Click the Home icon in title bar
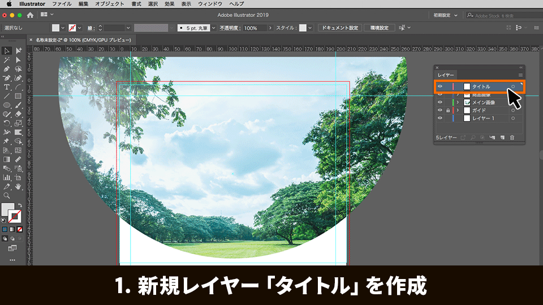The height and width of the screenshot is (305, 543). 30,15
